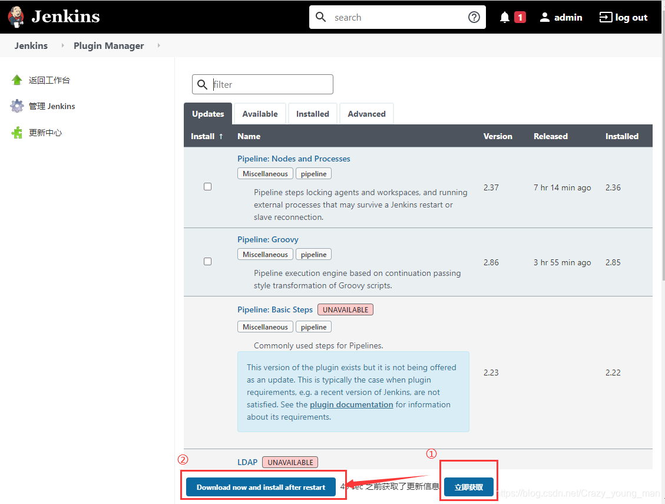Click 管理 Jenkins sidebar link
The image size is (665, 504).
[52, 106]
